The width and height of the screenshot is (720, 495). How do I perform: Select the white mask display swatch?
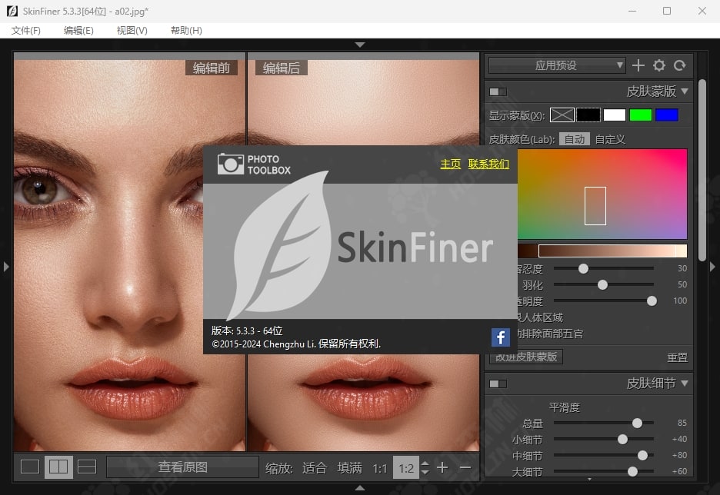tap(615, 115)
